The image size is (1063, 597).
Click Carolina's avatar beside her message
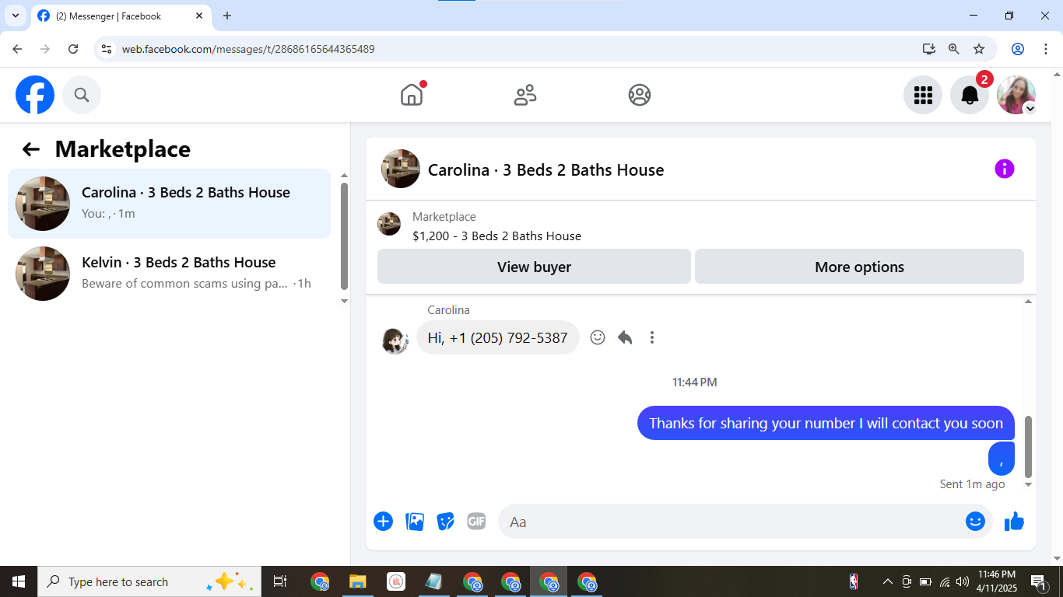395,340
